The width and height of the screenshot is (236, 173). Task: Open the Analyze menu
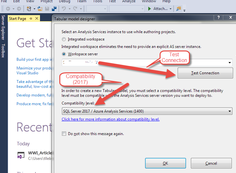[129, 1]
